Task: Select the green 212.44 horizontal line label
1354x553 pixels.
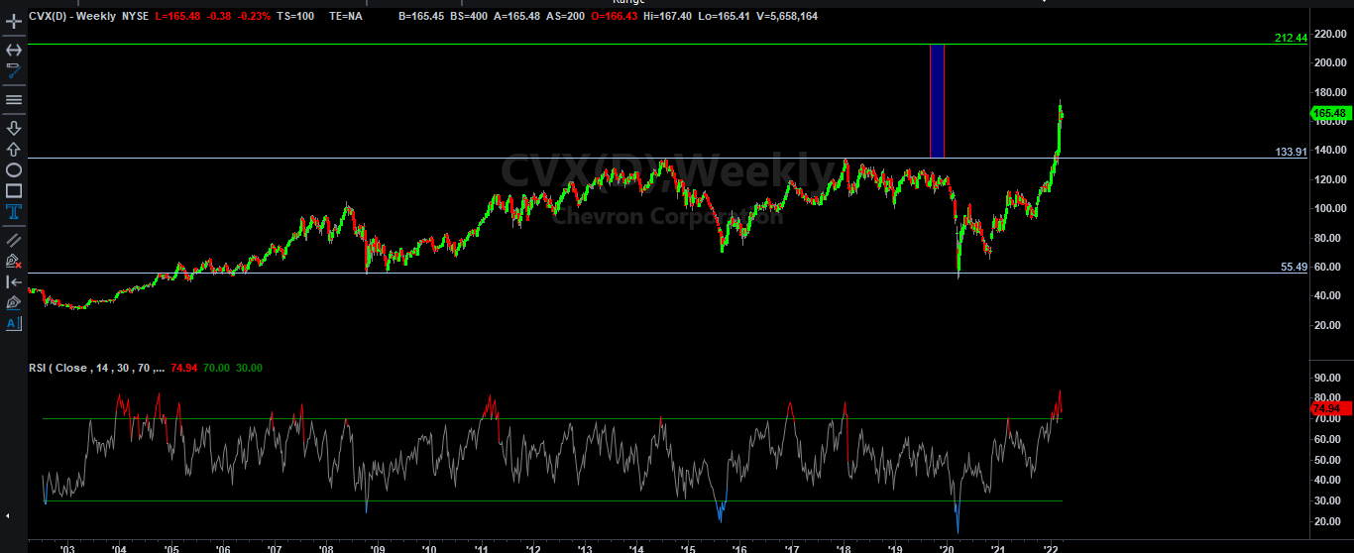Action: [x=1291, y=38]
